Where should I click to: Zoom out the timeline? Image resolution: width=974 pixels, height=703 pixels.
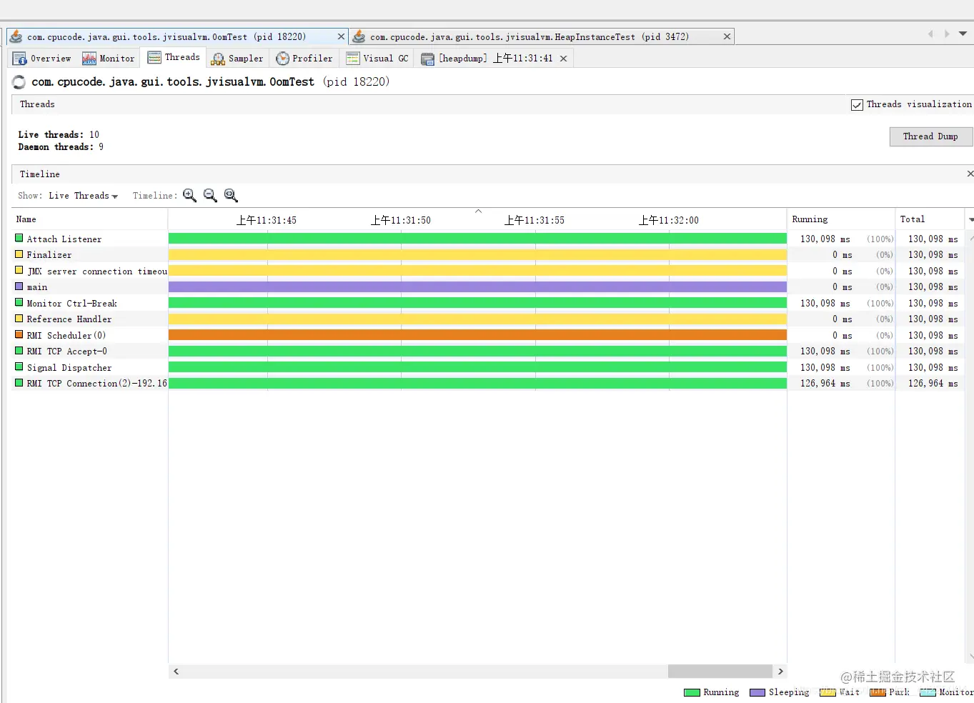[x=210, y=195]
